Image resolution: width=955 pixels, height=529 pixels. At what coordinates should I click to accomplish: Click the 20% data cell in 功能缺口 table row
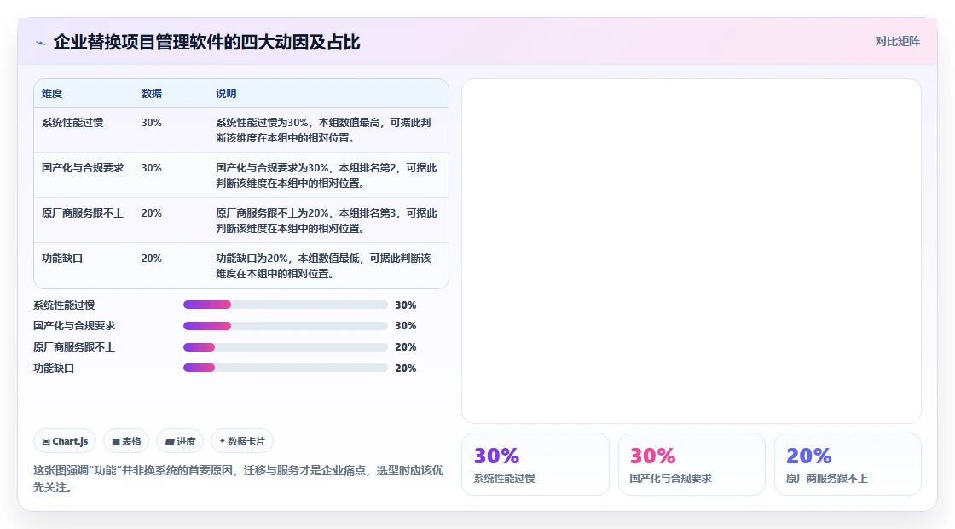click(x=152, y=259)
